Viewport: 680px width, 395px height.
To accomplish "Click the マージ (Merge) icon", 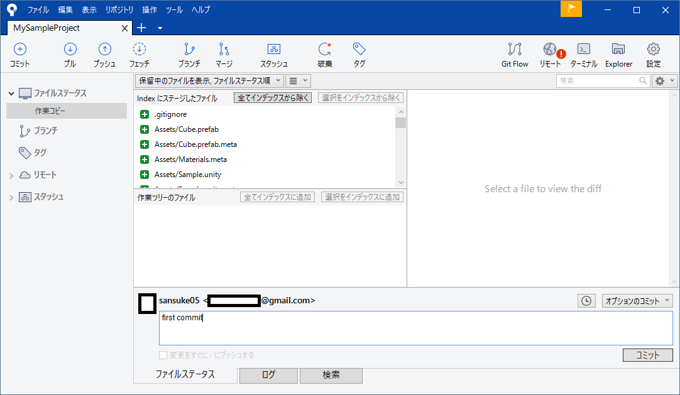I will (223, 54).
